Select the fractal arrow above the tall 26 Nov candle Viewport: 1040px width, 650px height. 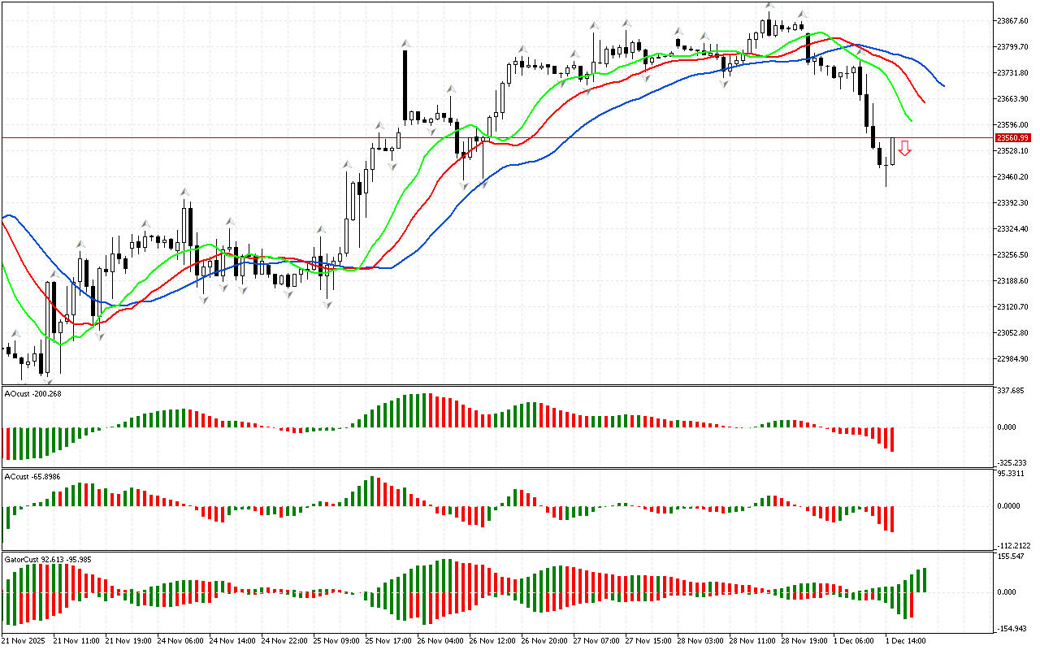pyautogui.click(x=405, y=43)
